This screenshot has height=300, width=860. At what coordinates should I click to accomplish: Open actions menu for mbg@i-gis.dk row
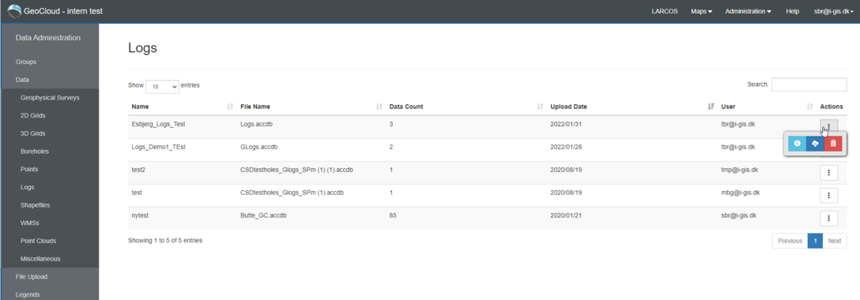828,196
